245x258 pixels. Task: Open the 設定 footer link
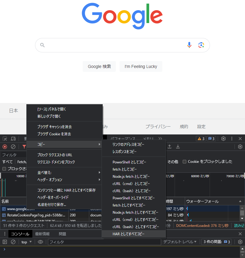[x=201, y=127]
